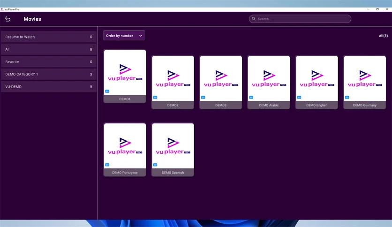
Task: Close the Vu Player Pro window
Action: pos(387,9)
